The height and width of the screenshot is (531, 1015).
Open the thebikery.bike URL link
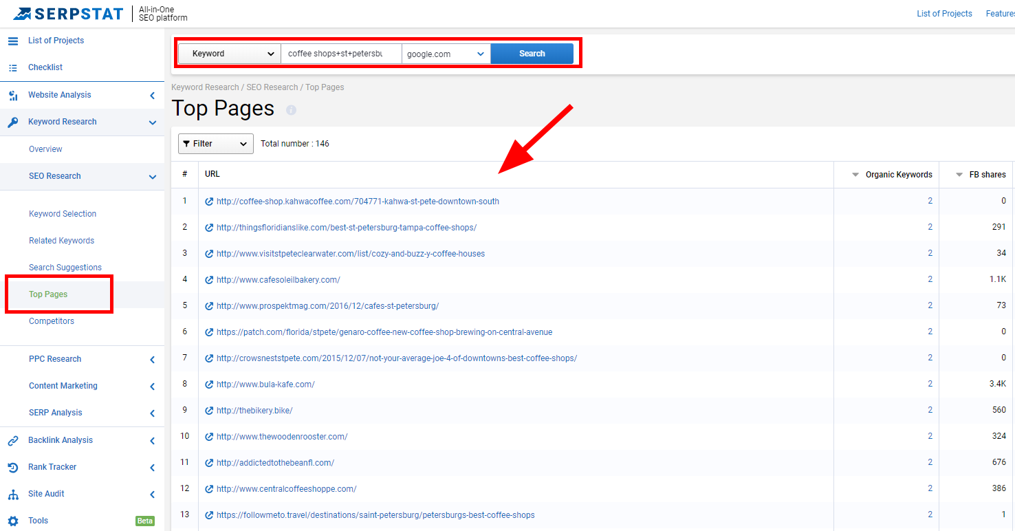254,411
